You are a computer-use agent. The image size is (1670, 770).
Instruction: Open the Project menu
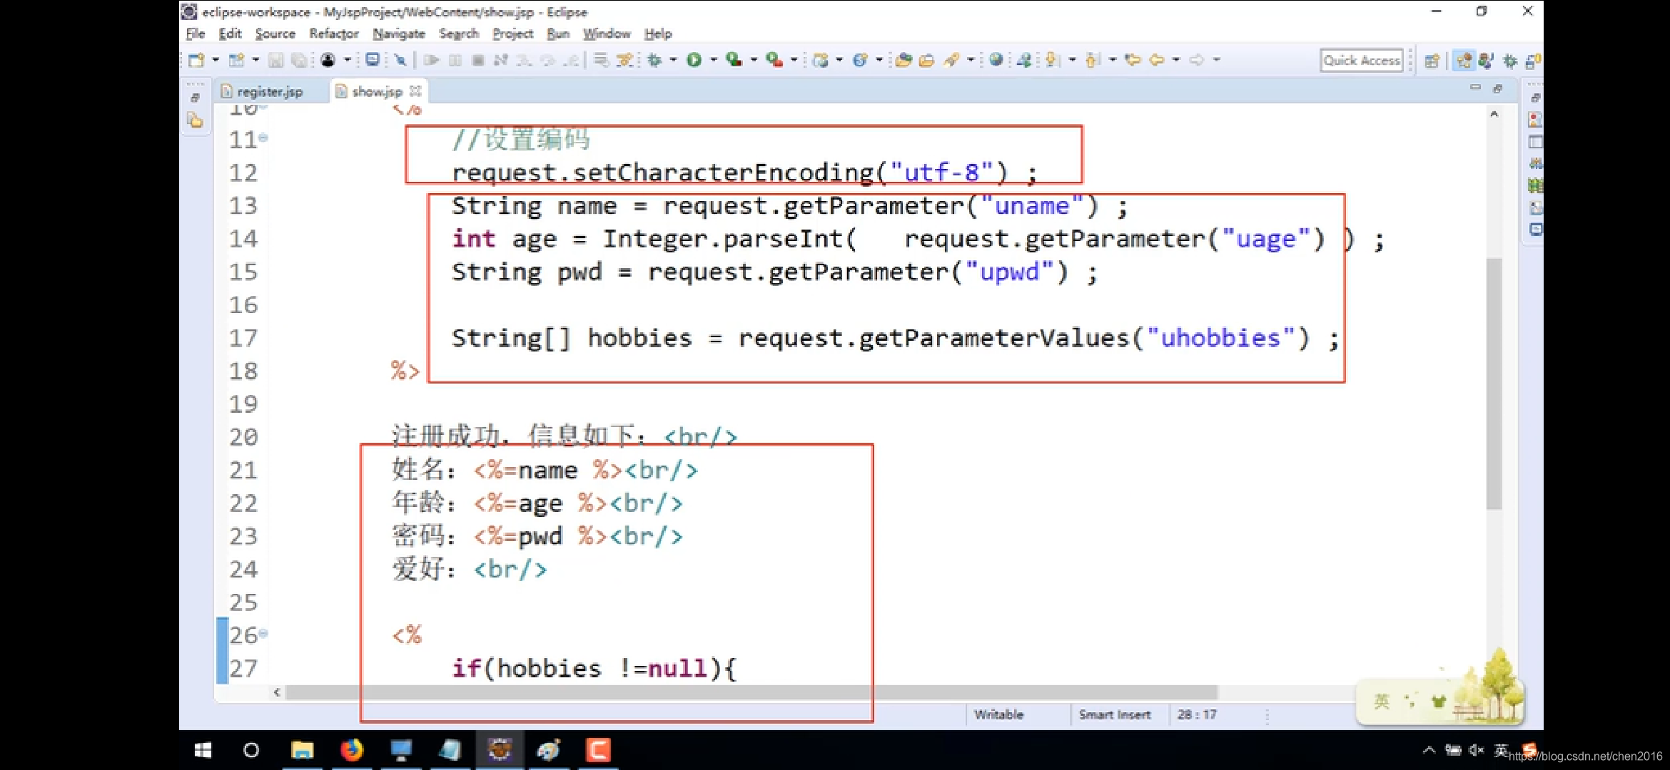pos(512,34)
